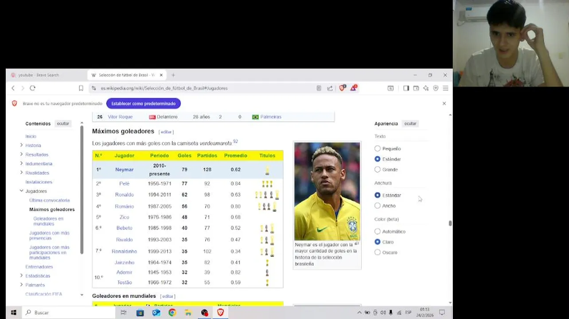The height and width of the screenshot is (319, 569).
Task: Select Estándar width option
Action: pos(378,195)
